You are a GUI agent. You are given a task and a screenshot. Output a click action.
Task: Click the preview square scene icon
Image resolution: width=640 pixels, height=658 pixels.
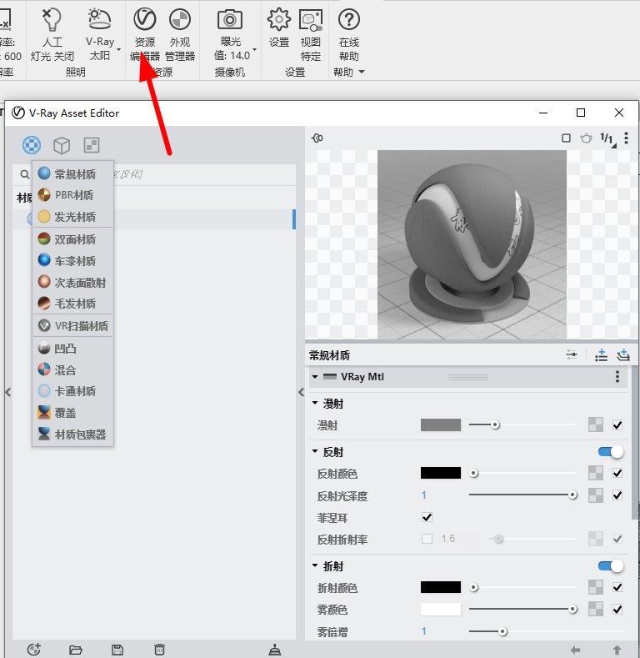(x=566, y=138)
